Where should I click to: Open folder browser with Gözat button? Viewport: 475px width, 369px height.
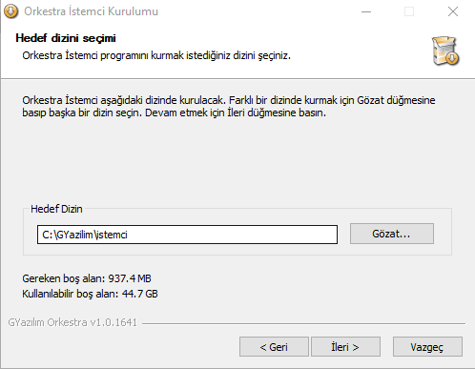(392, 234)
